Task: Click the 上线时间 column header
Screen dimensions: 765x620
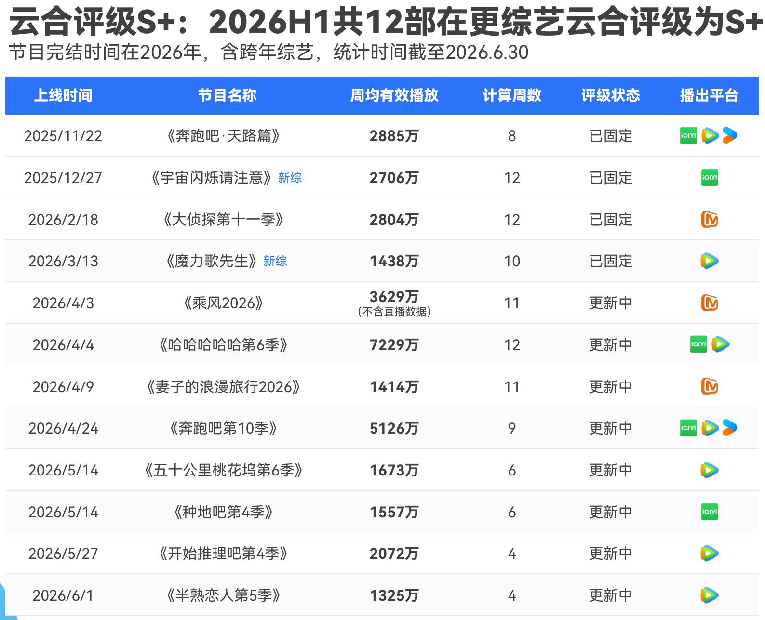Action: click(63, 95)
